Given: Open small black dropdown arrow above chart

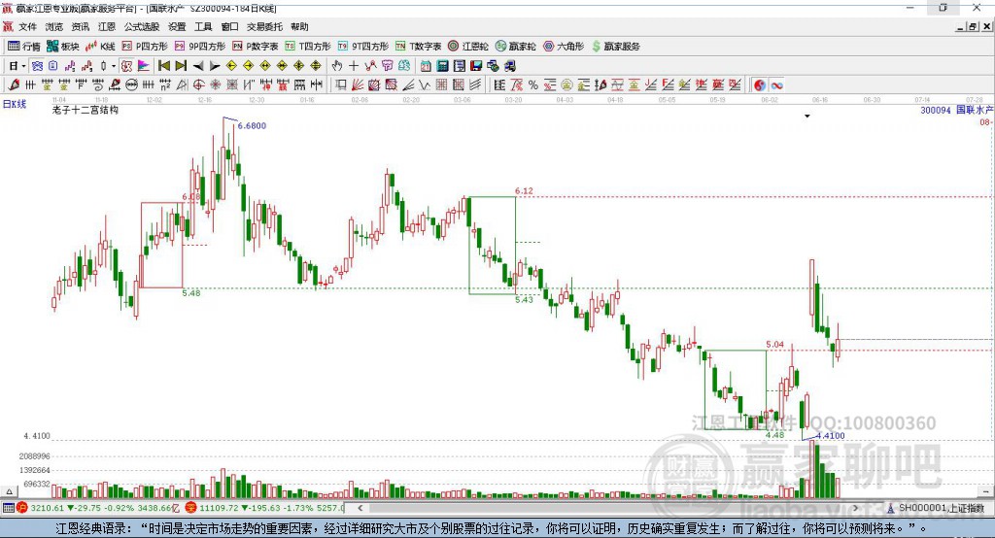Looking at the screenshot, I should tap(807, 117).
